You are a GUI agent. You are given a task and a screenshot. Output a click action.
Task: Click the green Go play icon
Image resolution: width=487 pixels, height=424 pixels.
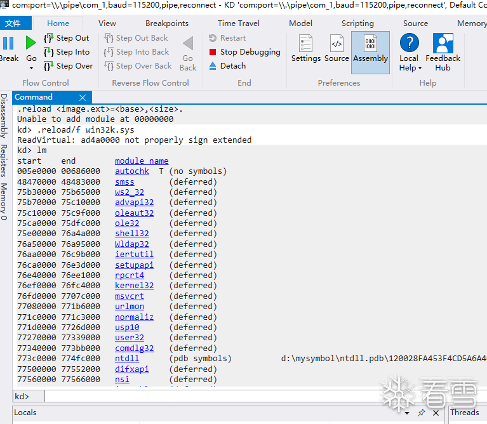click(30, 43)
